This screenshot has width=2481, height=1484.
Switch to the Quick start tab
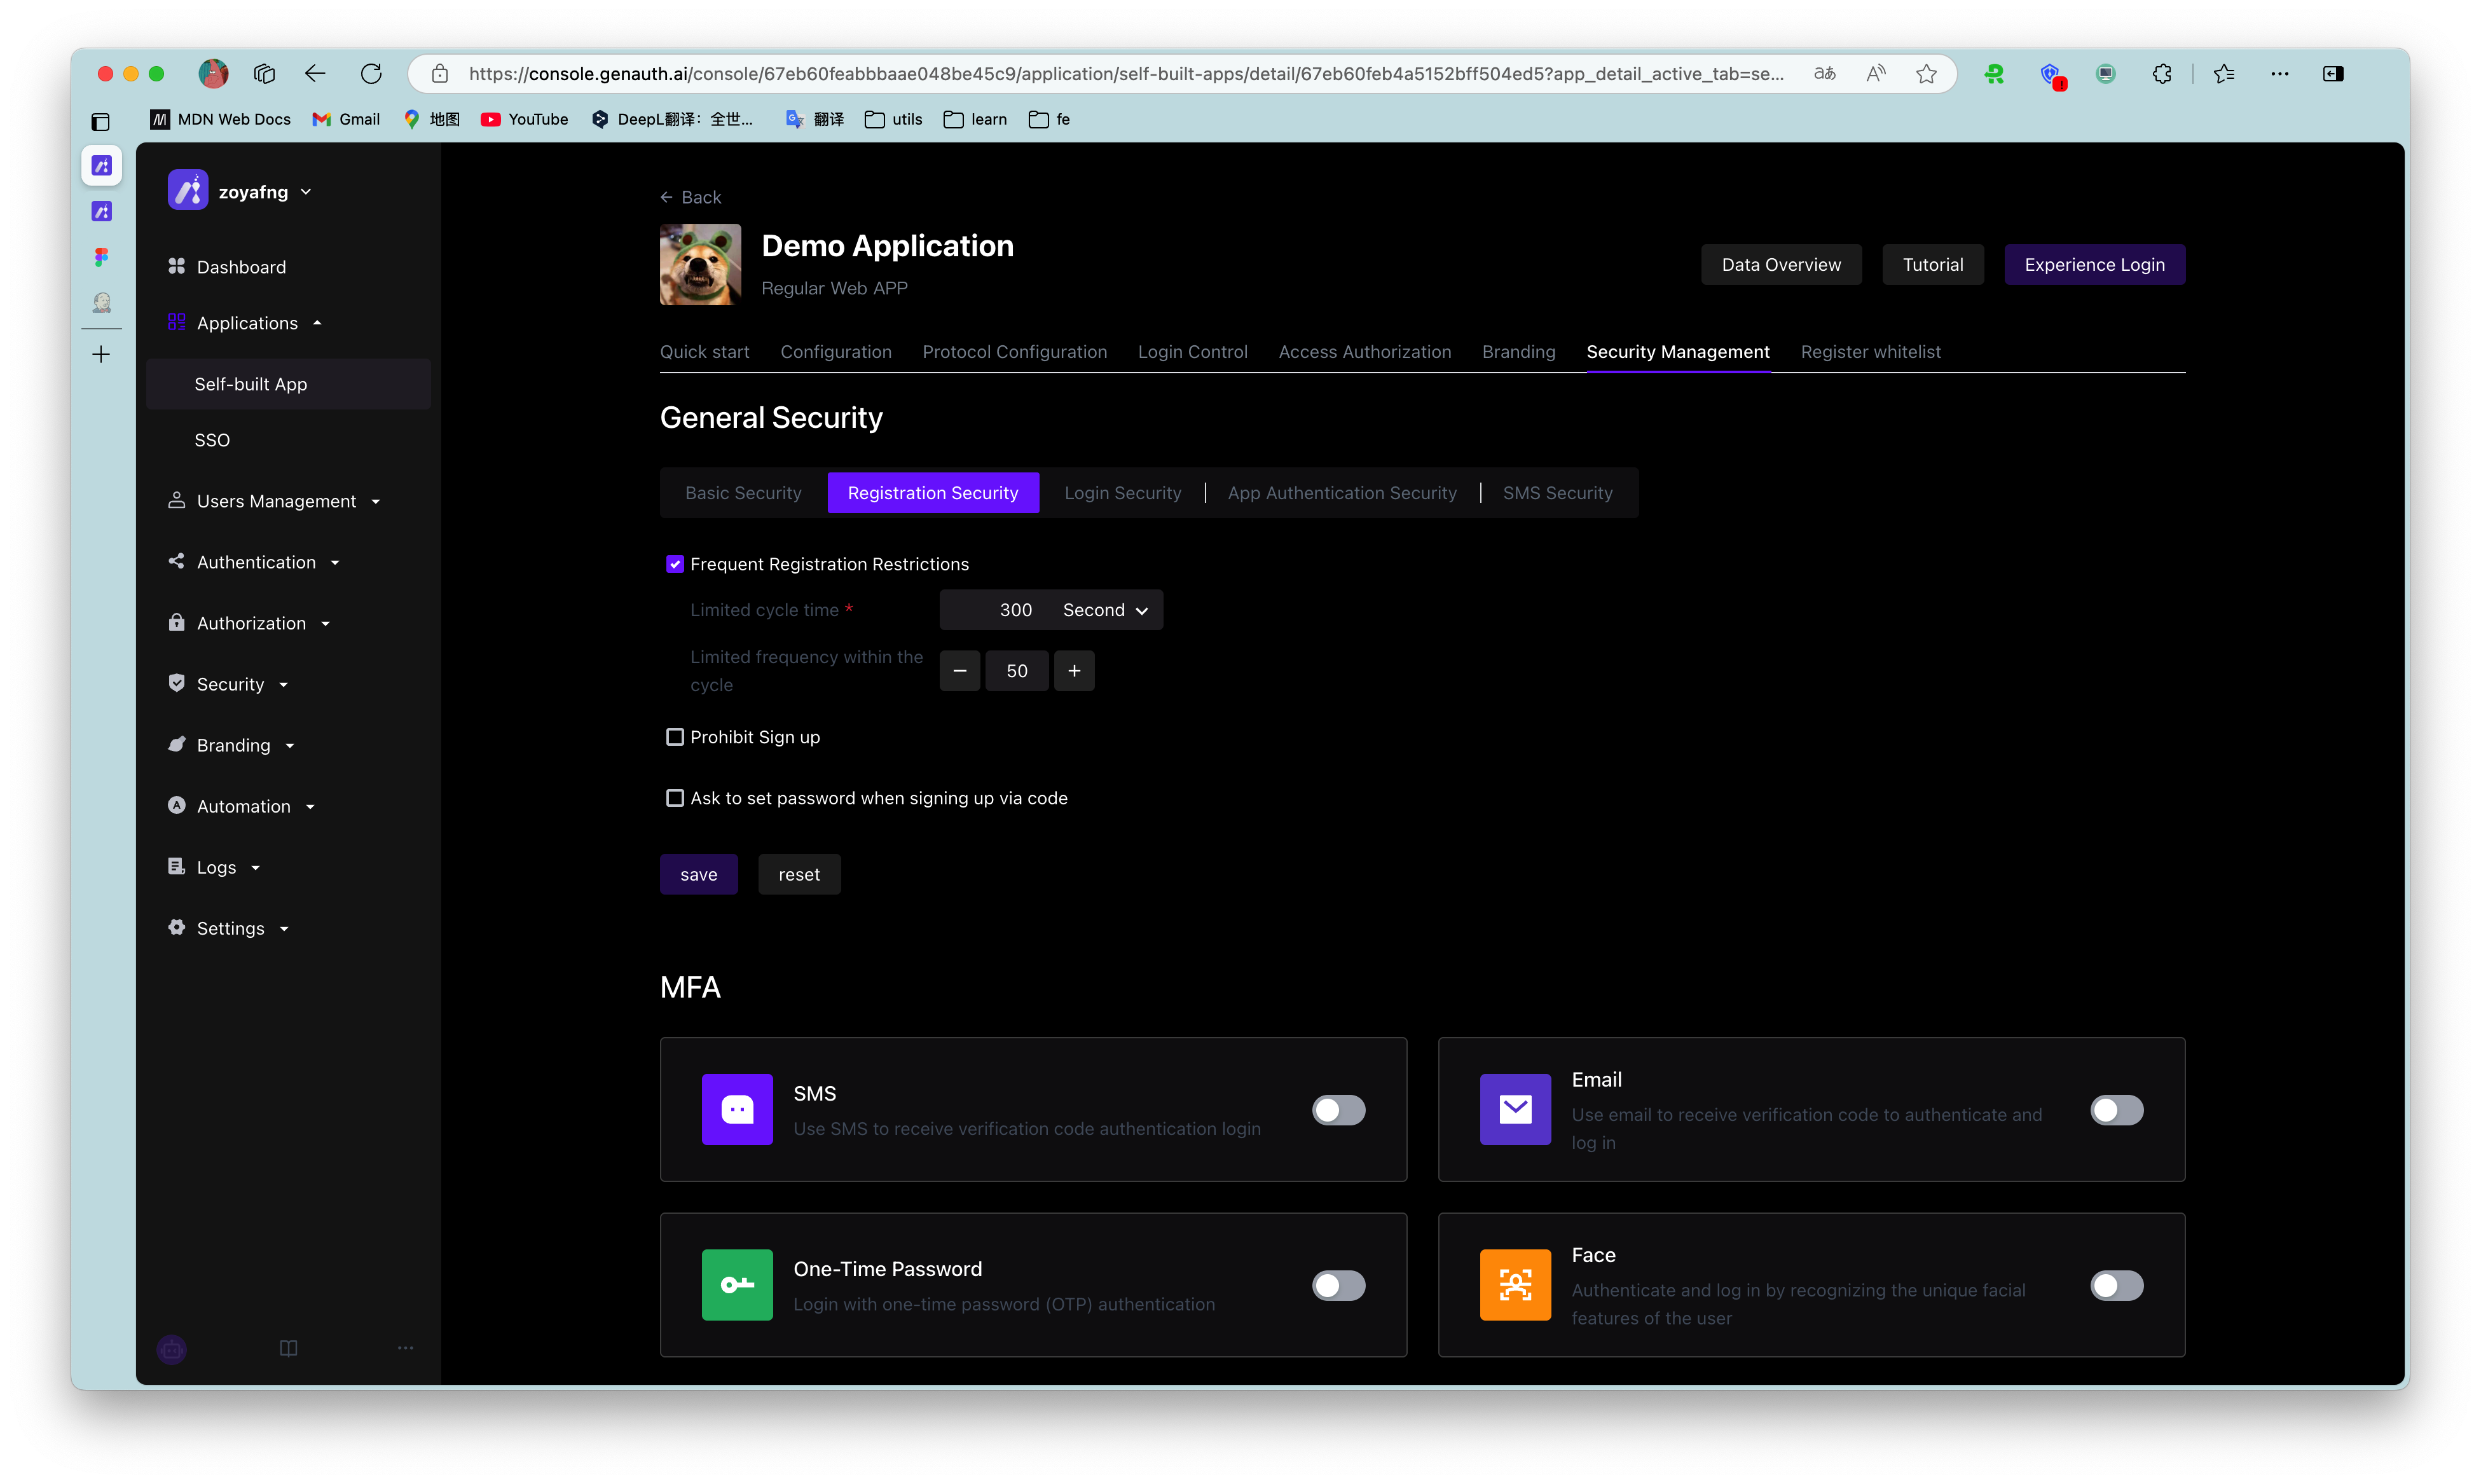click(704, 352)
